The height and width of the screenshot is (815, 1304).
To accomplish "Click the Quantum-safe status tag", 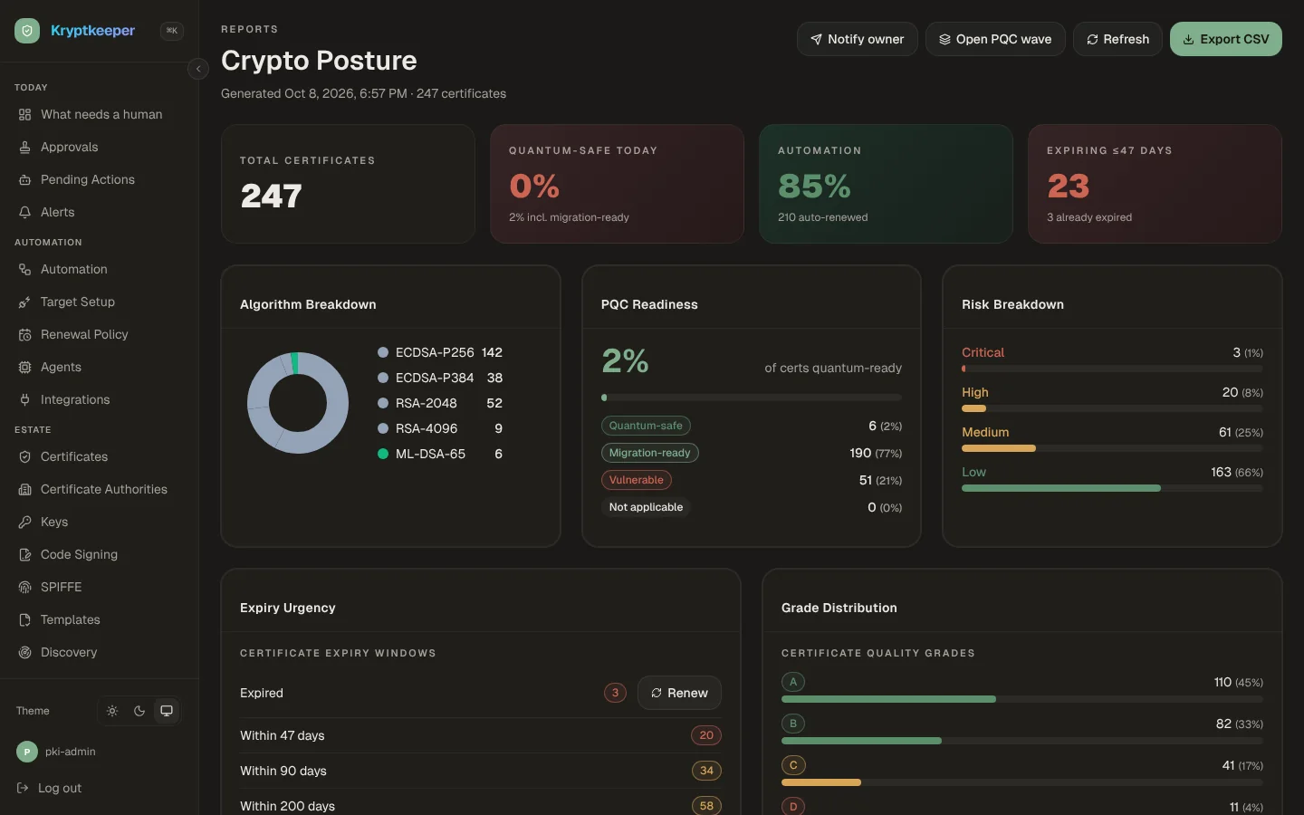I will 646,426.
